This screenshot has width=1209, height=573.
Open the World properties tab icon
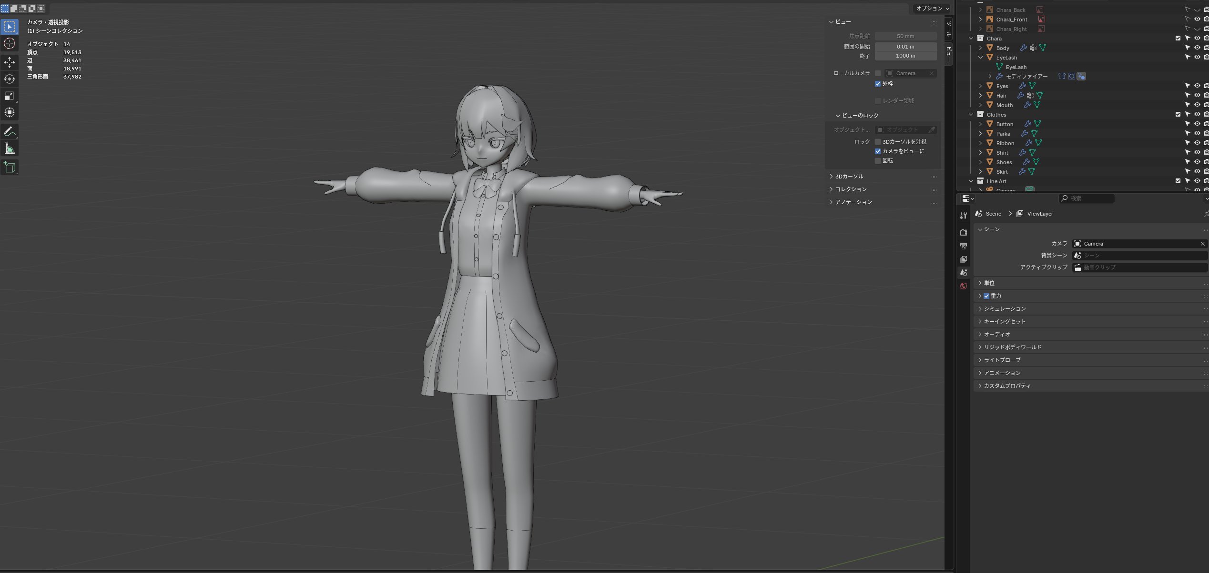pyautogui.click(x=964, y=286)
